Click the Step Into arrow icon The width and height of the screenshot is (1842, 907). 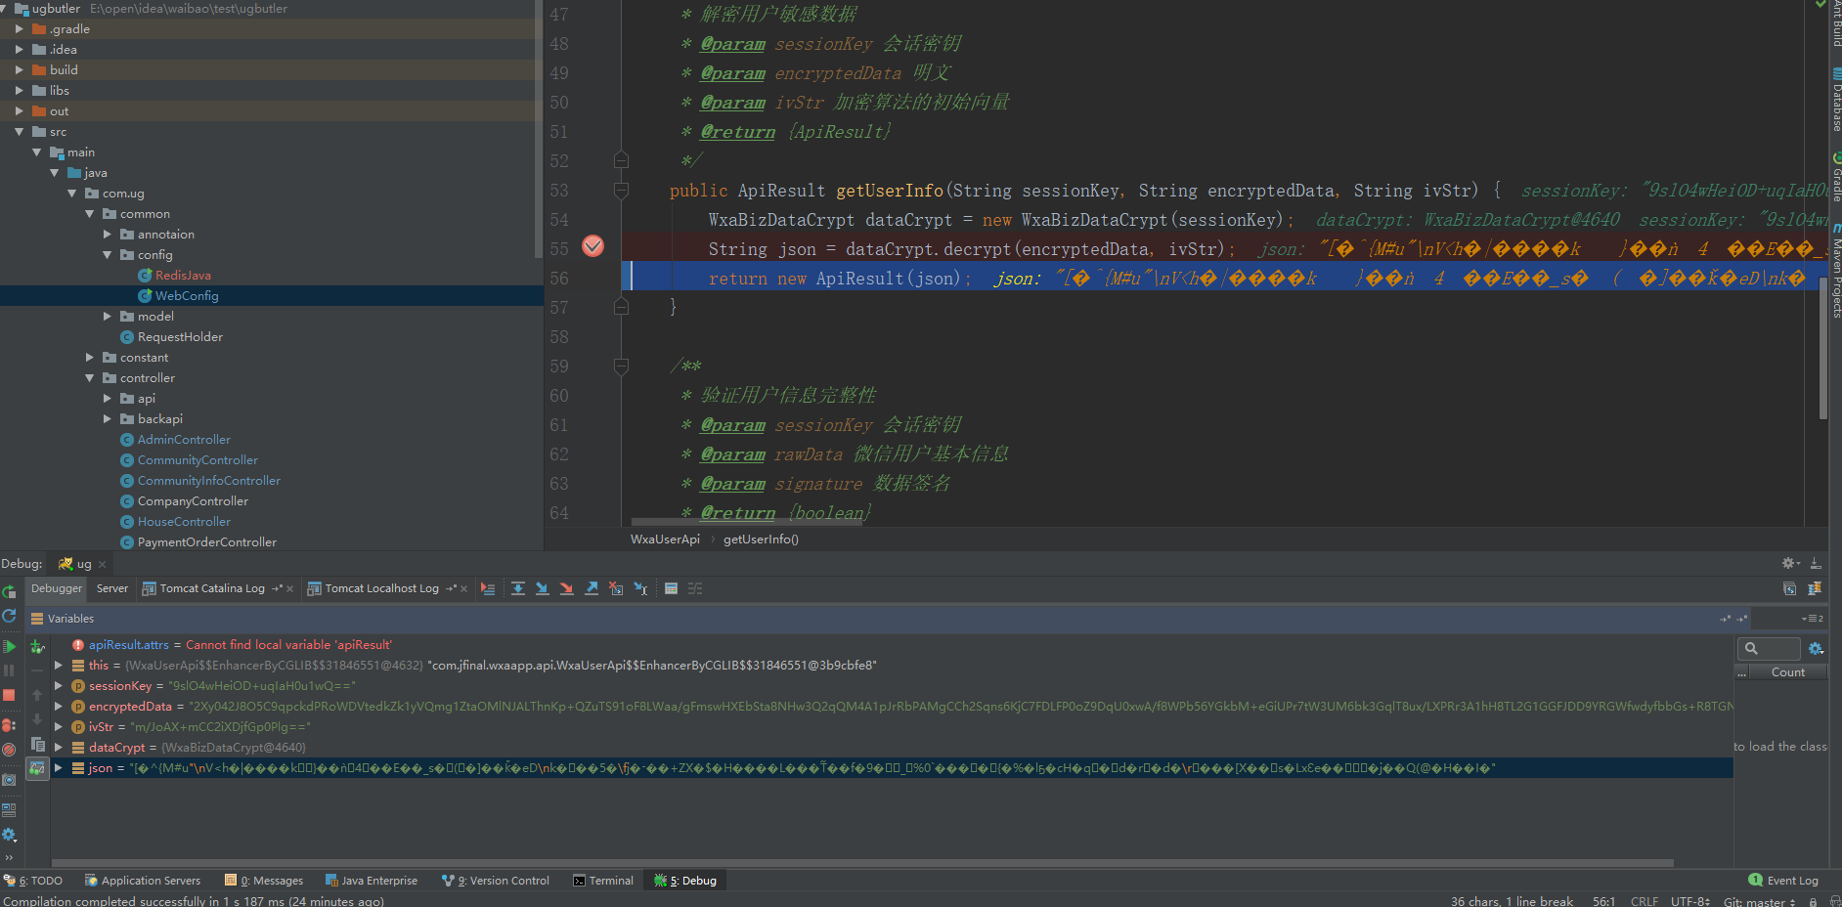coord(542,588)
